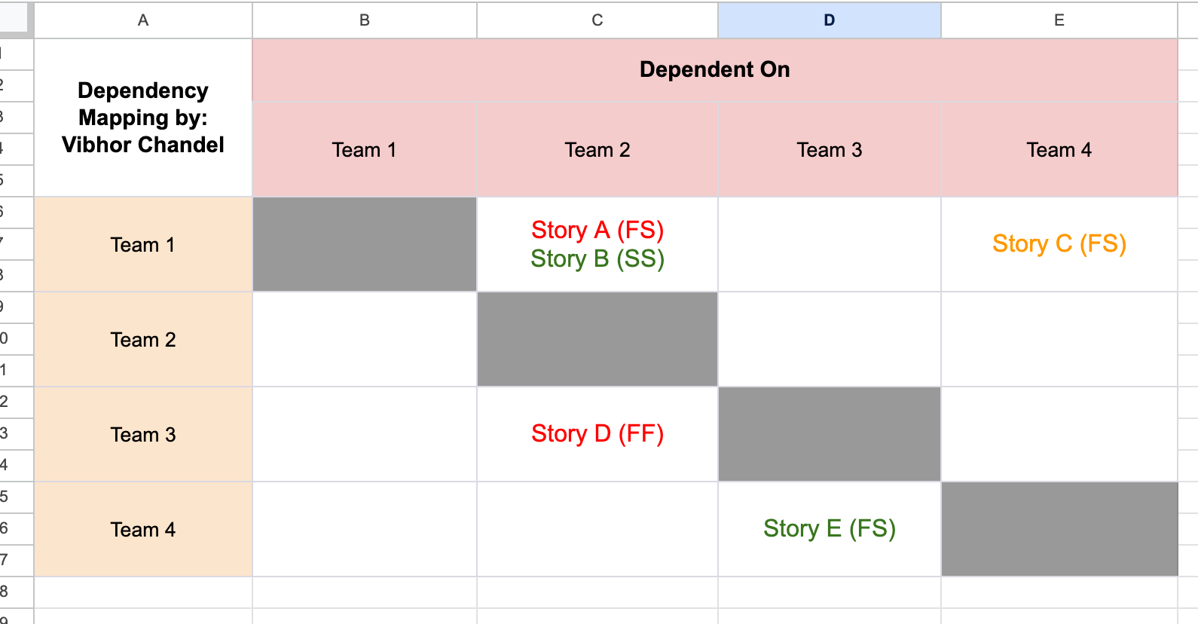Select the cell containing Story A (FS)

coord(597,230)
